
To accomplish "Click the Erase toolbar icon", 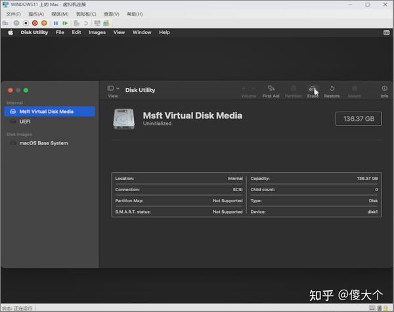I will [x=313, y=89].
